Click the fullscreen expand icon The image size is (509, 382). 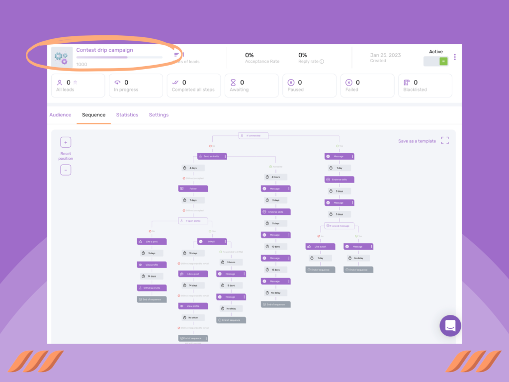pos(445,141)
